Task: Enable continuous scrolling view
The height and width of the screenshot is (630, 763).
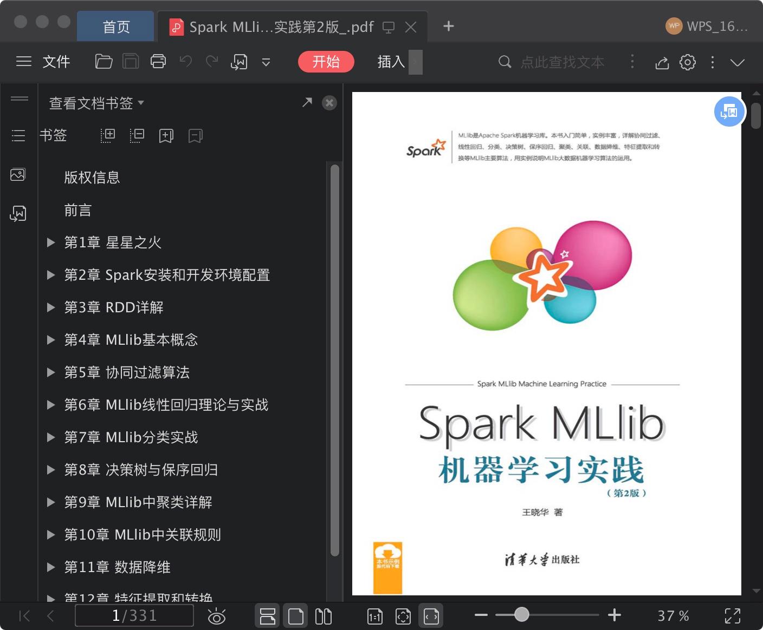Action: tap(268, 616)
